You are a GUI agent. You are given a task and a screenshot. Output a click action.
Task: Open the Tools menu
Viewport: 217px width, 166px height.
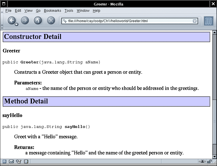click(x=69, y=11)
